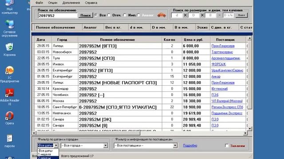Open the Дополнения menu
This screenshot has height=159, width=284.
(71, 3)
